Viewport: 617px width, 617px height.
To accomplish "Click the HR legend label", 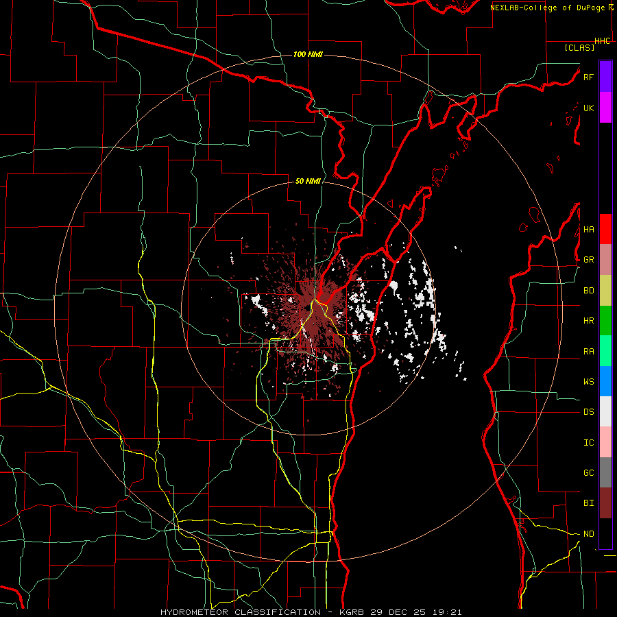I will click(588, 321).
